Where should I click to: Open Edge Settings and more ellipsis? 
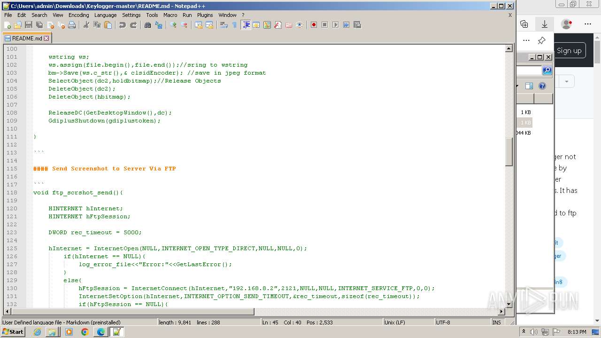588,24
